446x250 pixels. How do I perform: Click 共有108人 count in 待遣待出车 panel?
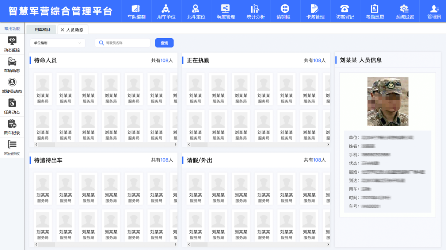point(162,160)
